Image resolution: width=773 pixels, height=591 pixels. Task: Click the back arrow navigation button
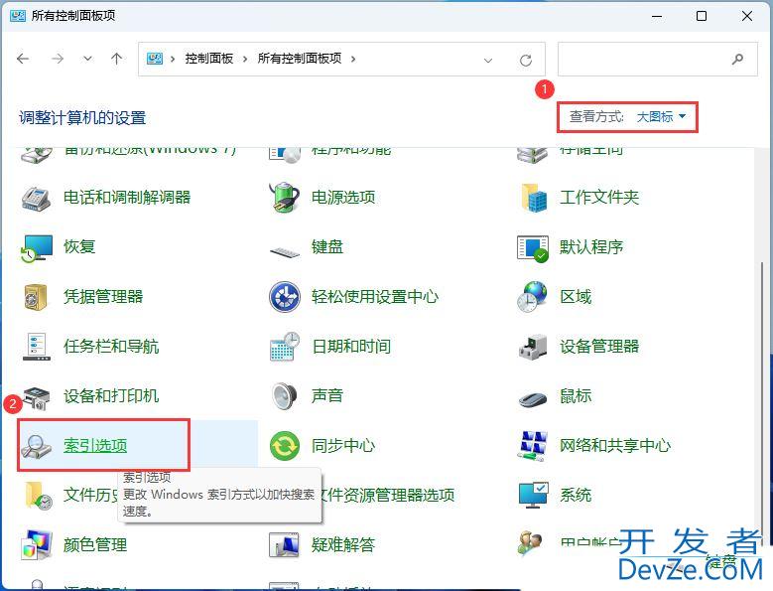23,59
